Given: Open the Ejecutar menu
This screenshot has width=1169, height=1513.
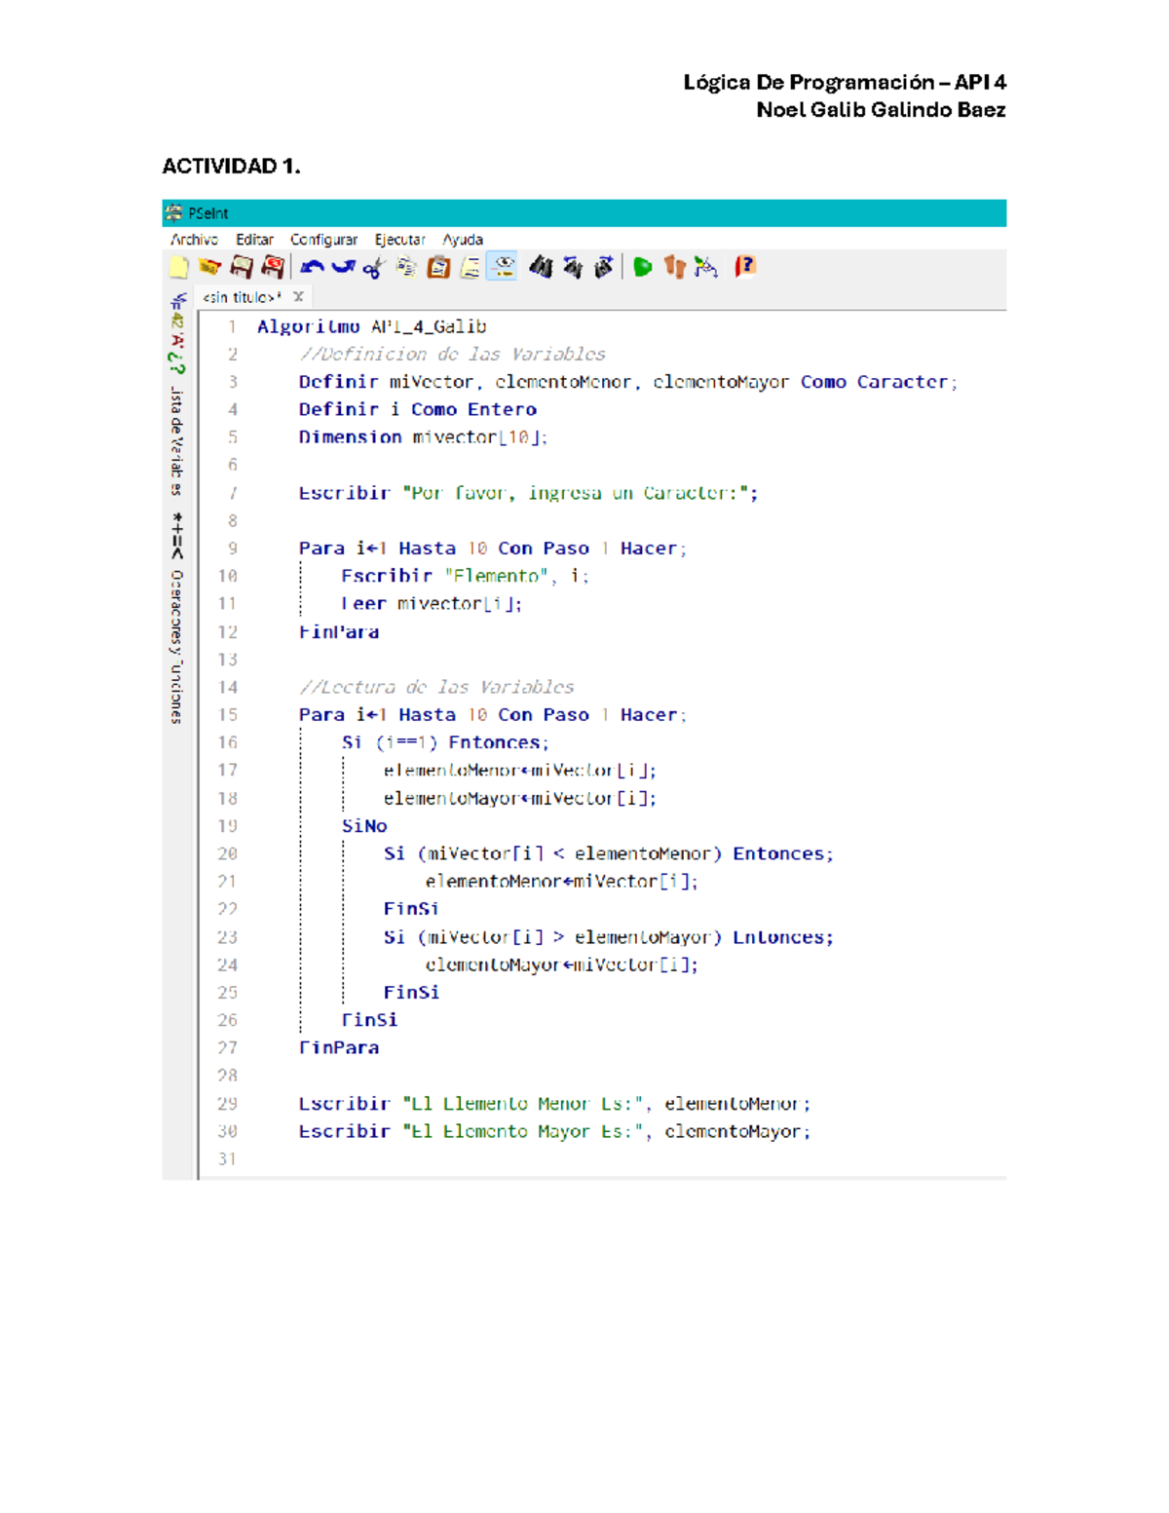Looking at the screenshot, I should point(401,239).
